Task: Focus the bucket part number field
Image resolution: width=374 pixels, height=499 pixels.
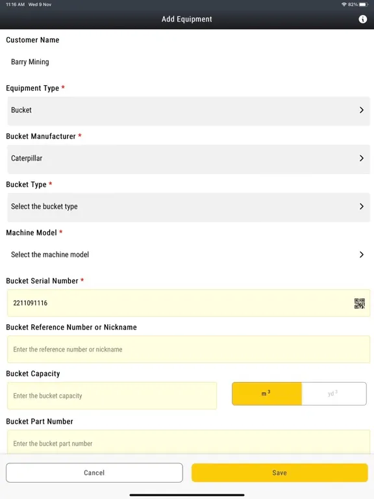Action: pos(188,442)
